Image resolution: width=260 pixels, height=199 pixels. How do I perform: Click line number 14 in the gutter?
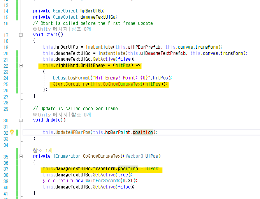[x=6, y=11]
